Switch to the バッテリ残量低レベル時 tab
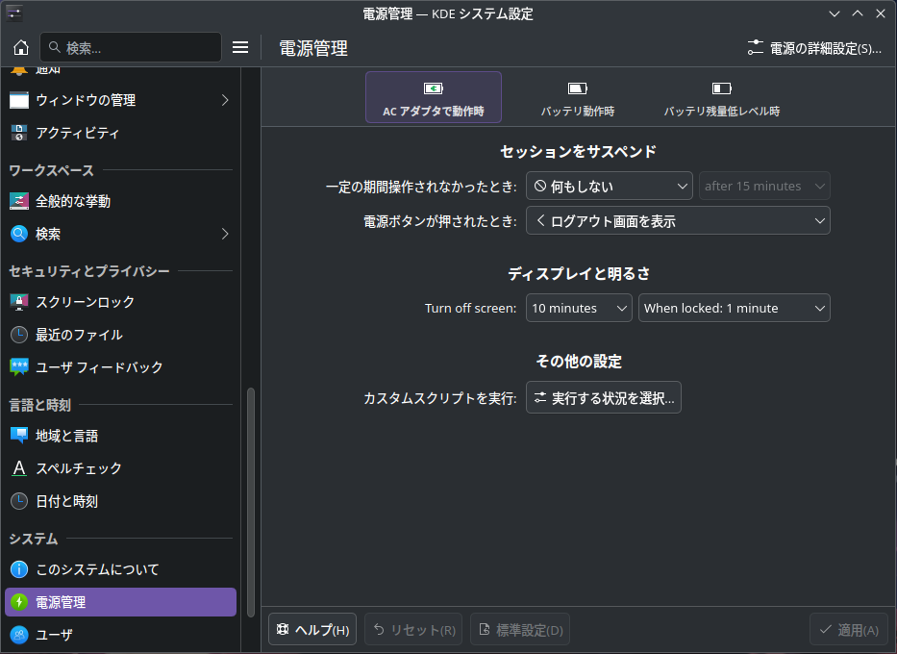The width and height of the screenshot is (897, 654). 721,97
